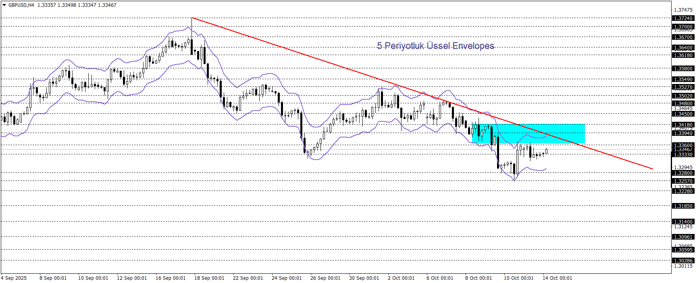Screen dimensions: 697x283
Task: Click the 1.35800 price level label
Action: pyautogui.click(x=683, y=68)
